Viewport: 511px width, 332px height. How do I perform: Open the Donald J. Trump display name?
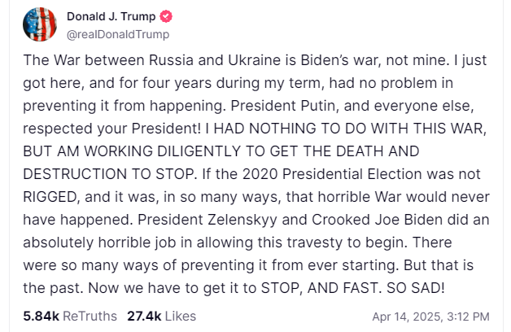(x=111, y=16)
